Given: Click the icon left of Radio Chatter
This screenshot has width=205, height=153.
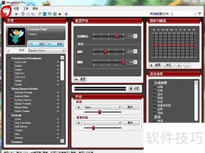Looking at the screenshot, I should pos(12,111).
